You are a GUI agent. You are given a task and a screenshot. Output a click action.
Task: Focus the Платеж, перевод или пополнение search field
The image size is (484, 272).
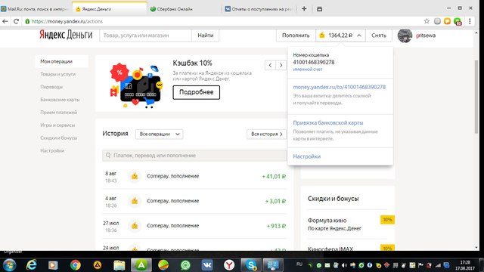pyautogui.click(x=194, y=156)
